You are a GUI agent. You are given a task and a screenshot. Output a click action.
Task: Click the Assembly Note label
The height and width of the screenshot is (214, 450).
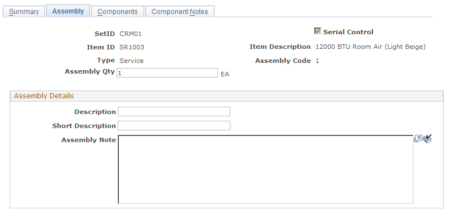[88, 140]
